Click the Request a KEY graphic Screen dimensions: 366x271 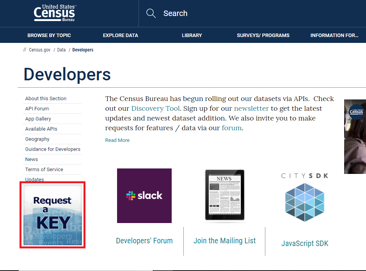click(x=52, y=214)
